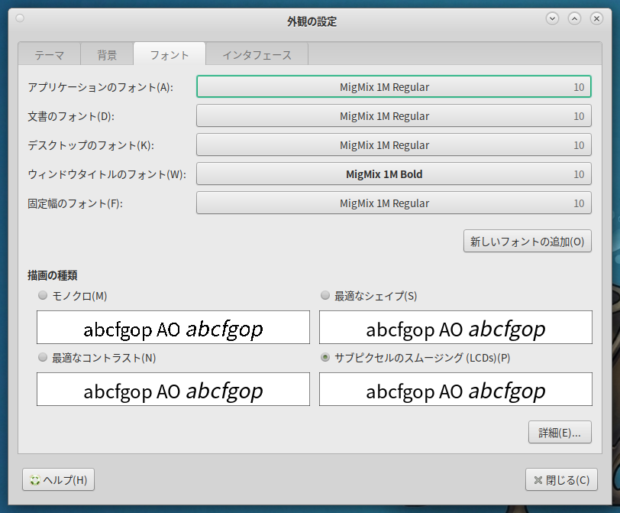Choose the 文書のフォント font button
The width and height of the screenshot is (620, 513).
394,115
